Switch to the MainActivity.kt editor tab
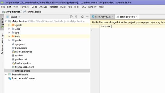 (103, 17)
